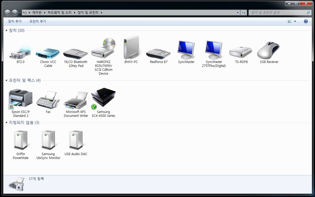Collapse the 장치 (10) group
315x197 pixels.
point(7,30)
